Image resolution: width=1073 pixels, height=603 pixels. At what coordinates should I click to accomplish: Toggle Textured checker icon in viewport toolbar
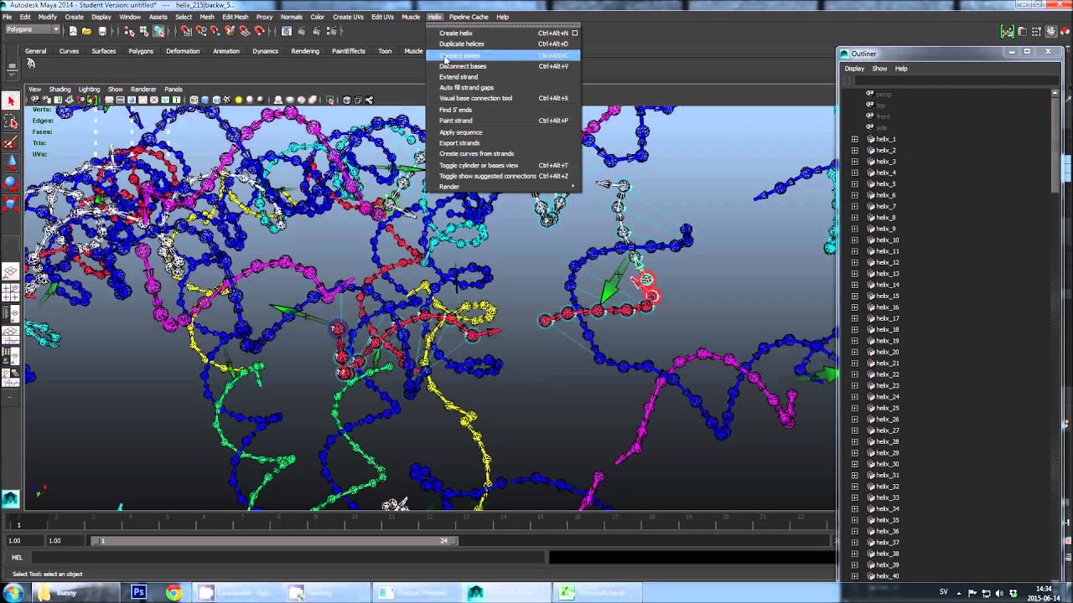227,100
